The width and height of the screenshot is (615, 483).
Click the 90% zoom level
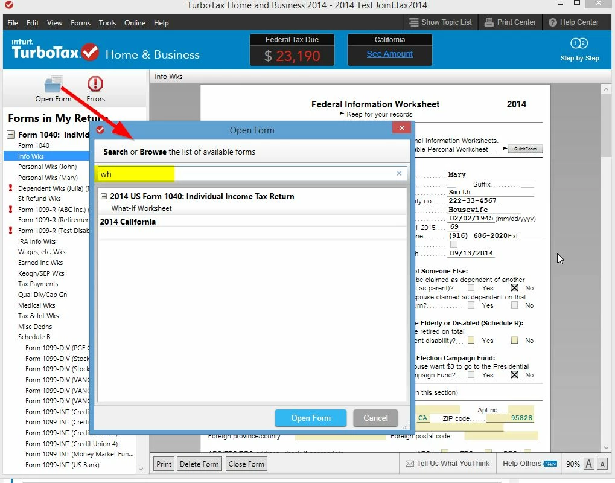tap(573, 464)
